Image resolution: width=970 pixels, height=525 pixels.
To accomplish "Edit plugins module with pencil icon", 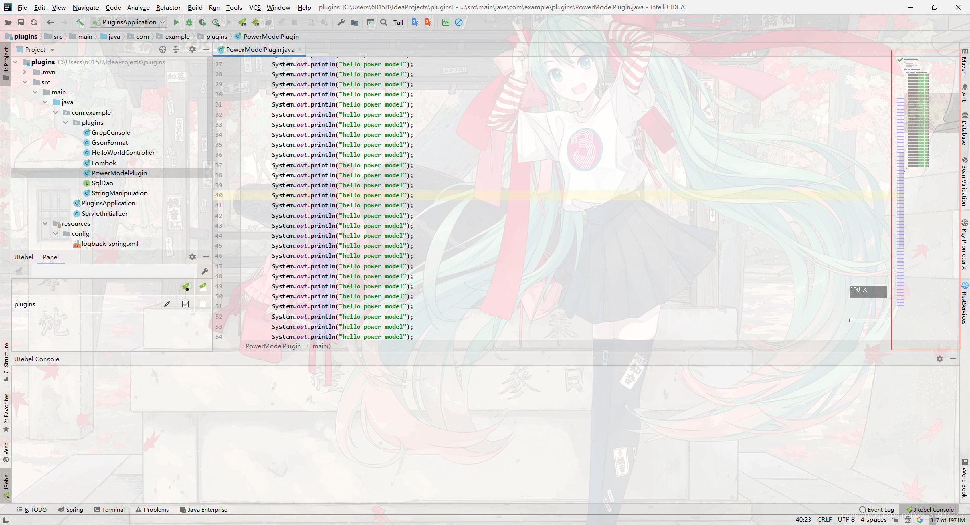I will click(167, 304).
